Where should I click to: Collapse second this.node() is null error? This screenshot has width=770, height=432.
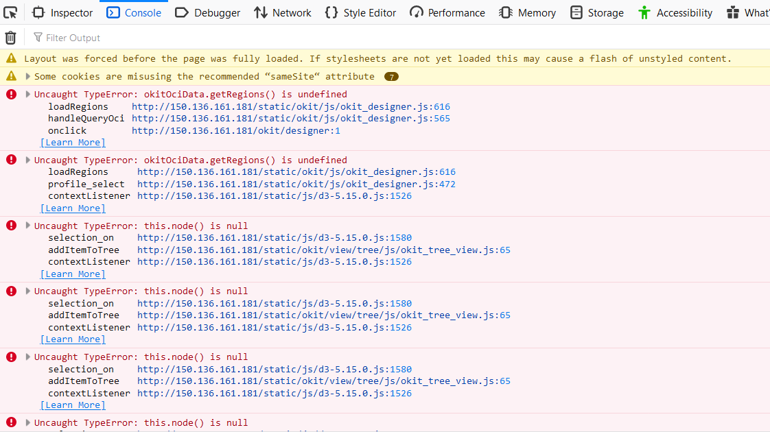click(x=28, y=291)
